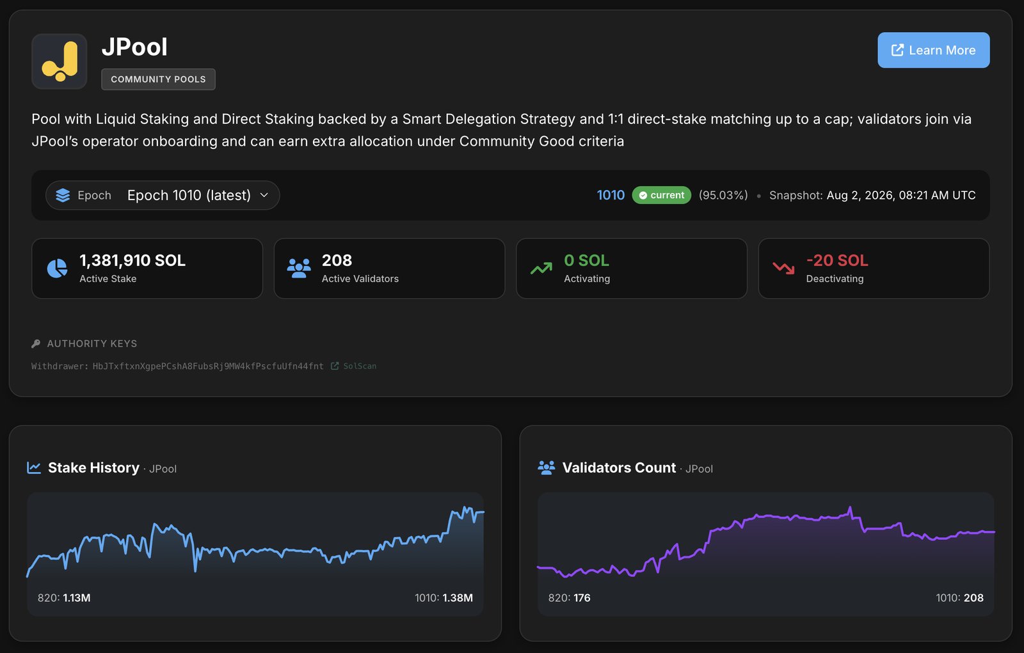Click the Deactivating label
The width and height of the screenshot is (1024, 653).
click(x=835, y=279)
